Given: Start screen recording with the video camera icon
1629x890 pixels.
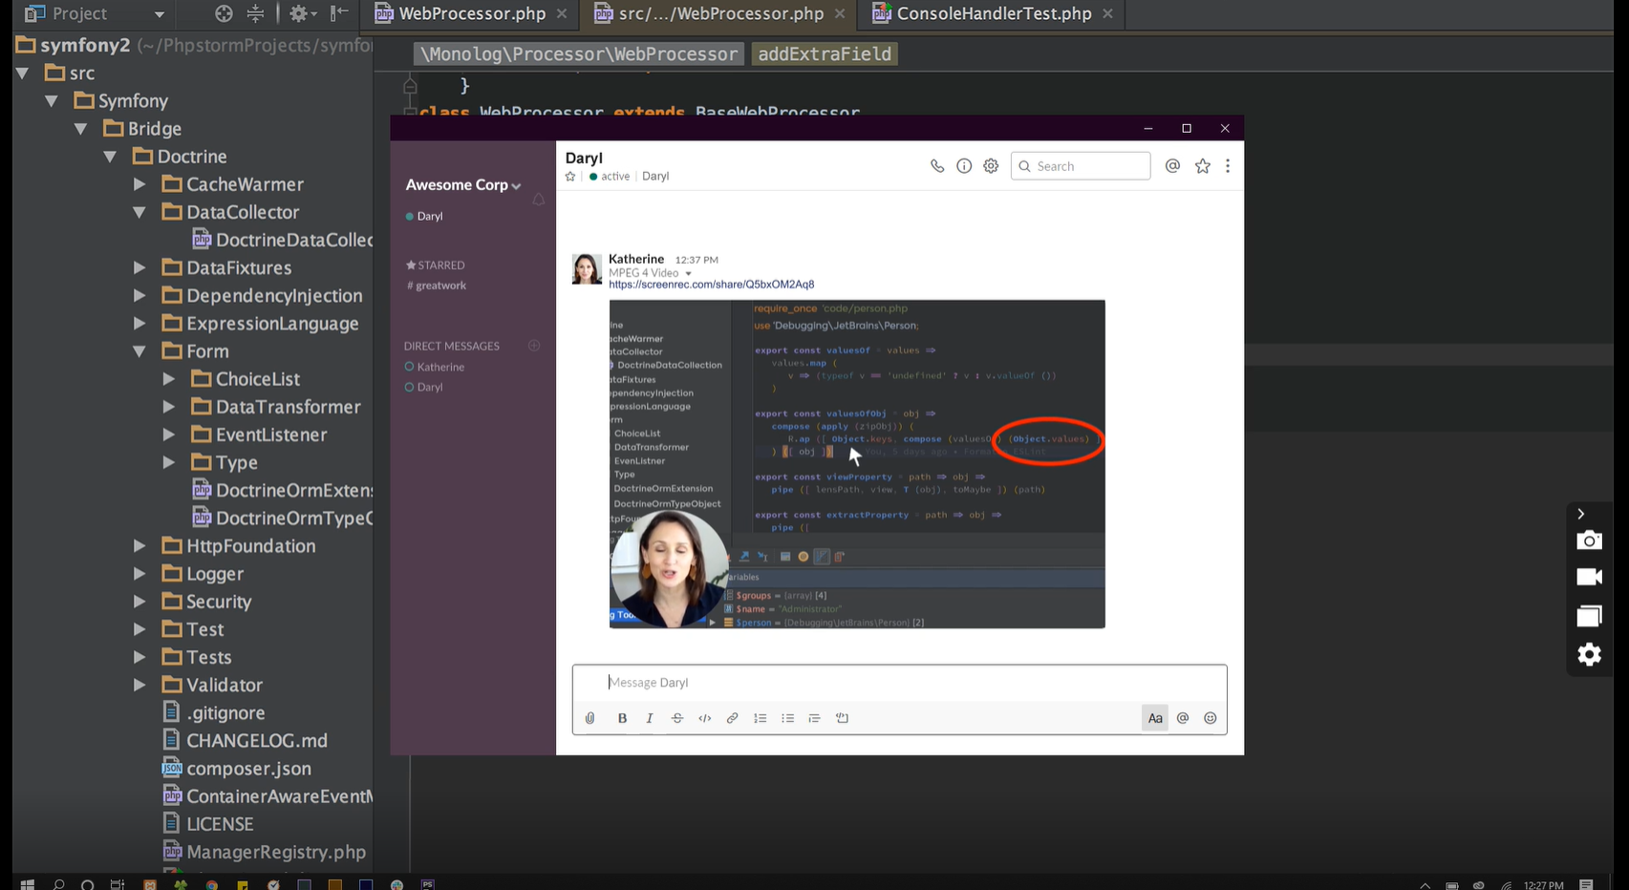Looking at the screenshot, I should point(1589,577).
